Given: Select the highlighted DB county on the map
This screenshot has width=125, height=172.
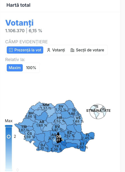Looking at the screenshot, I should [58, 138].
